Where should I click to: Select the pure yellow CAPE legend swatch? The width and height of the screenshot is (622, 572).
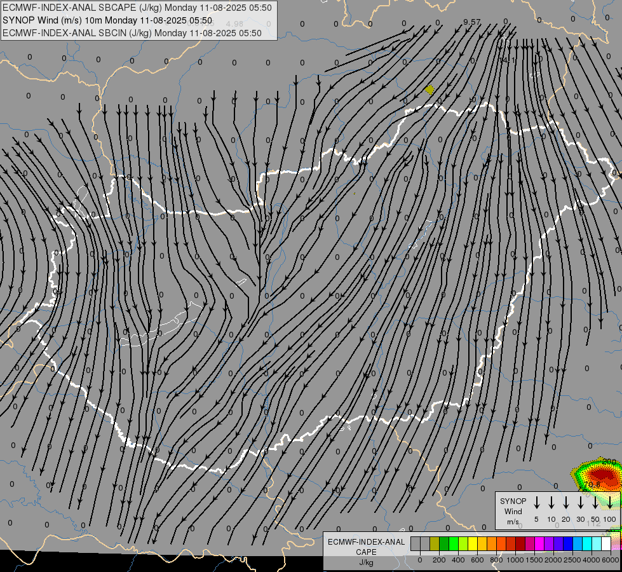[473, 543]
